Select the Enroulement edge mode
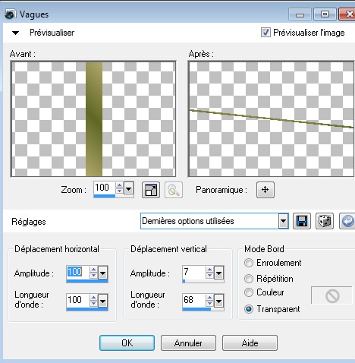Screen dimensions: 355x363 click(249, 263)
